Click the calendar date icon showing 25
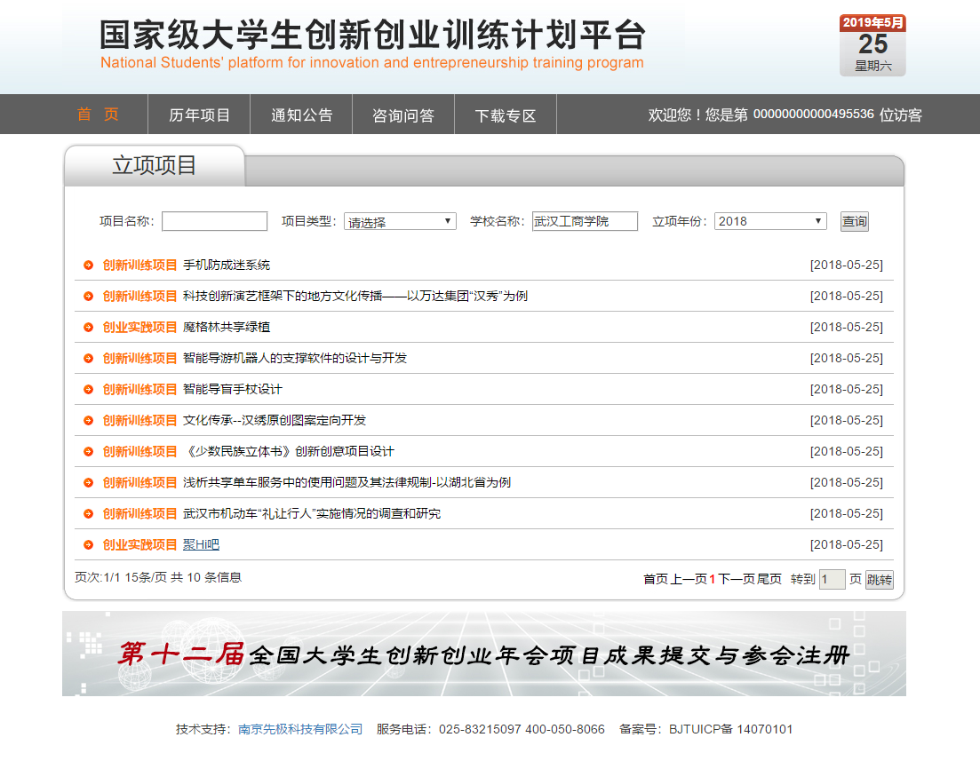980x769 pixels. pyautogui.click(x=872, y=45)
